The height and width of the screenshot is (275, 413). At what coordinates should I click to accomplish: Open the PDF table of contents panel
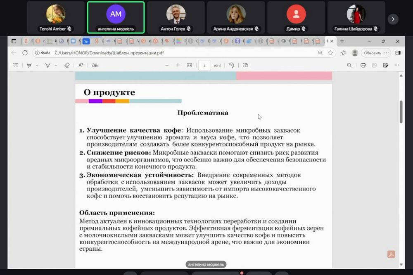(16, 65)
